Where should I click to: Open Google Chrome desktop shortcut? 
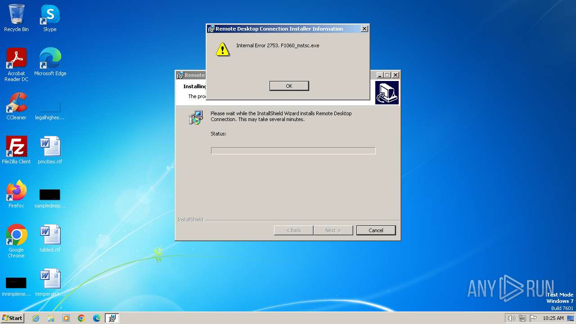pos(16,241)
